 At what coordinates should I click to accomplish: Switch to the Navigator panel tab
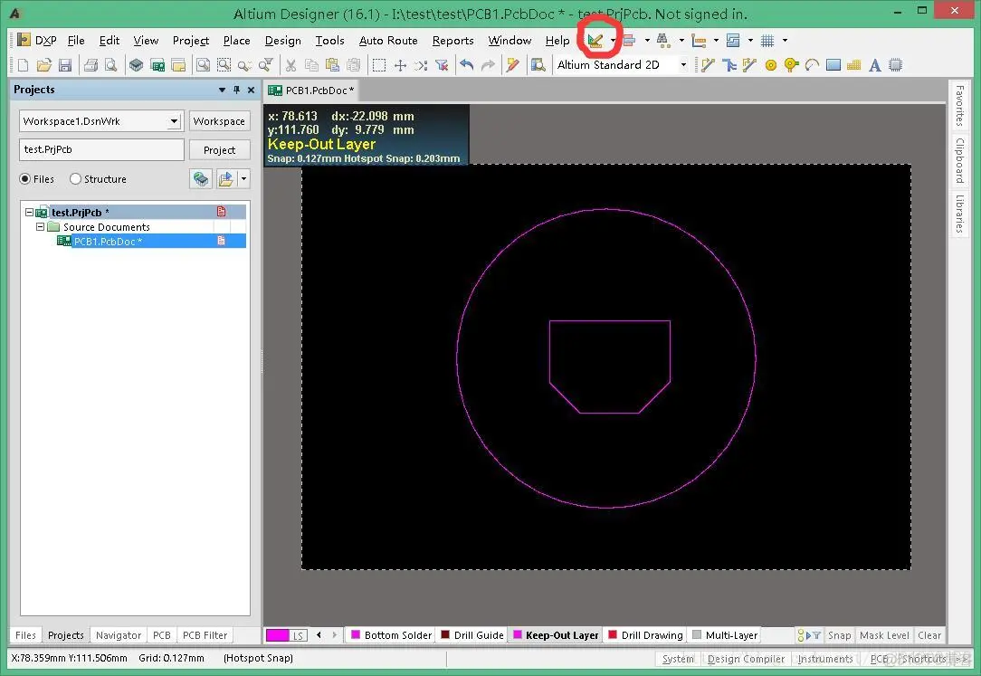(x=119, y=635)
